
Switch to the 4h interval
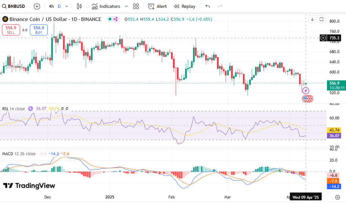point(51,6)
